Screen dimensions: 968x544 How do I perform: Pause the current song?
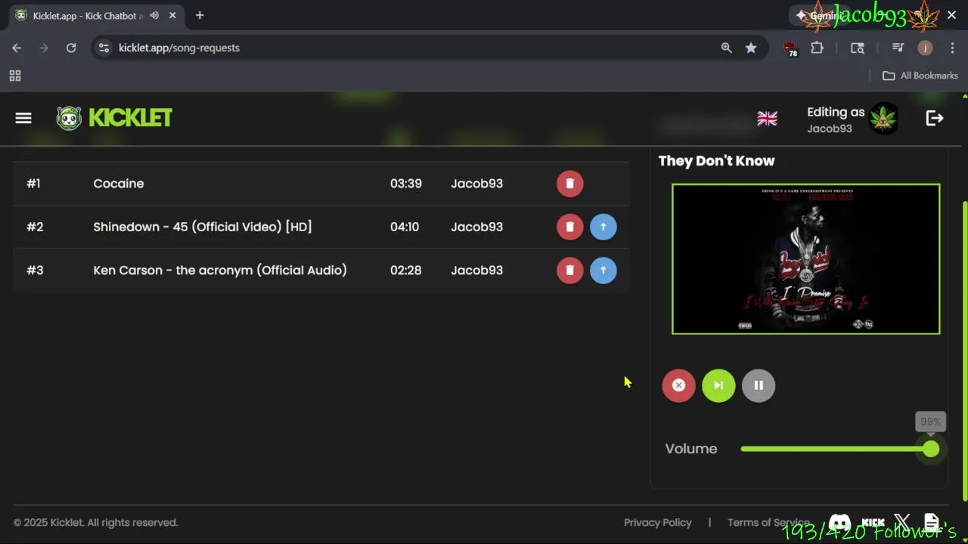point(759,385)
